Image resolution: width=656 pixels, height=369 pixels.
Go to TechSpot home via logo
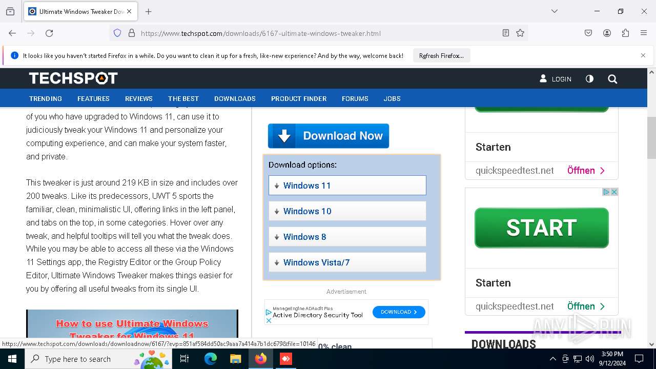click(x=73, y=78)
